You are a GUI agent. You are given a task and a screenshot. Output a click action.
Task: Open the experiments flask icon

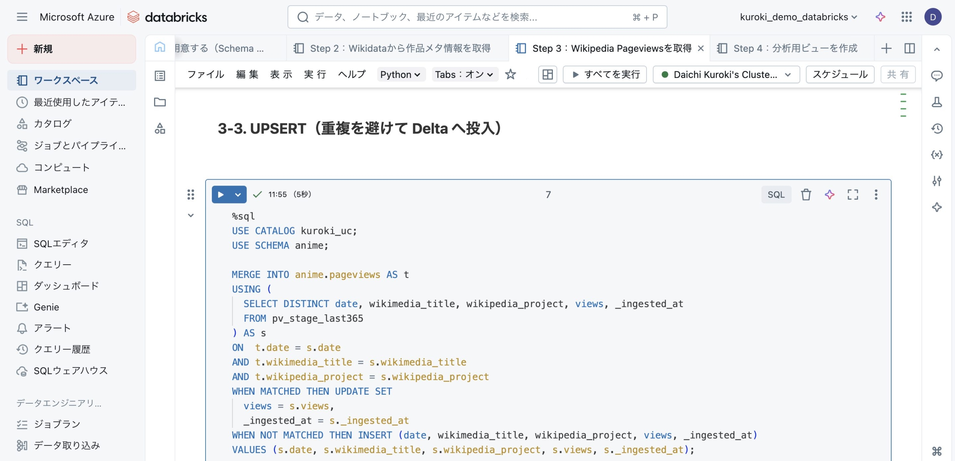click(937, 102)
